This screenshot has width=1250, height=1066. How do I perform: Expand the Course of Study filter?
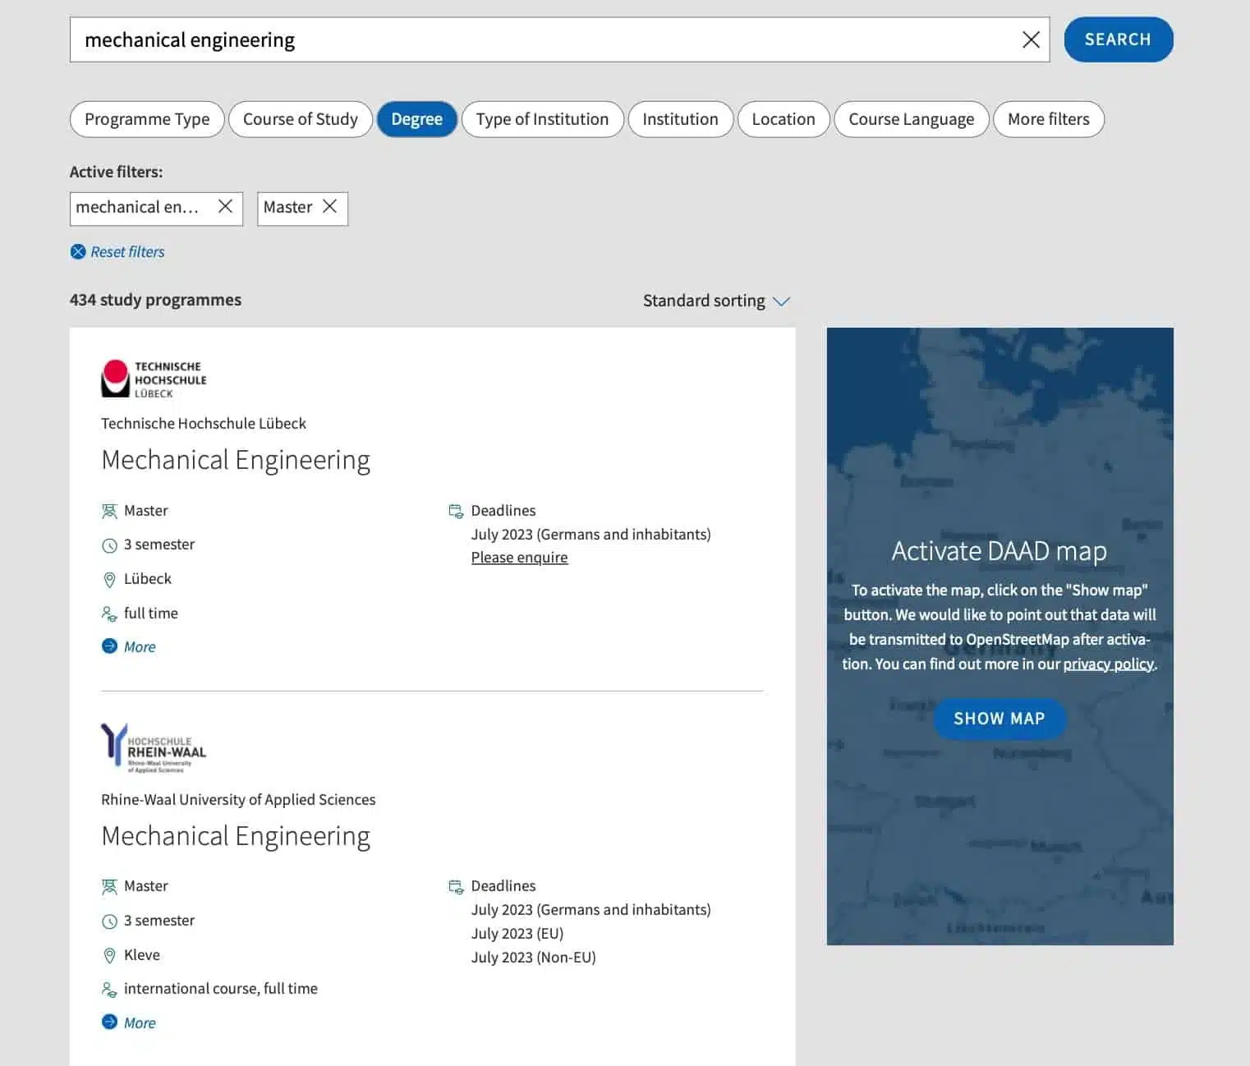tap(300, 119)
